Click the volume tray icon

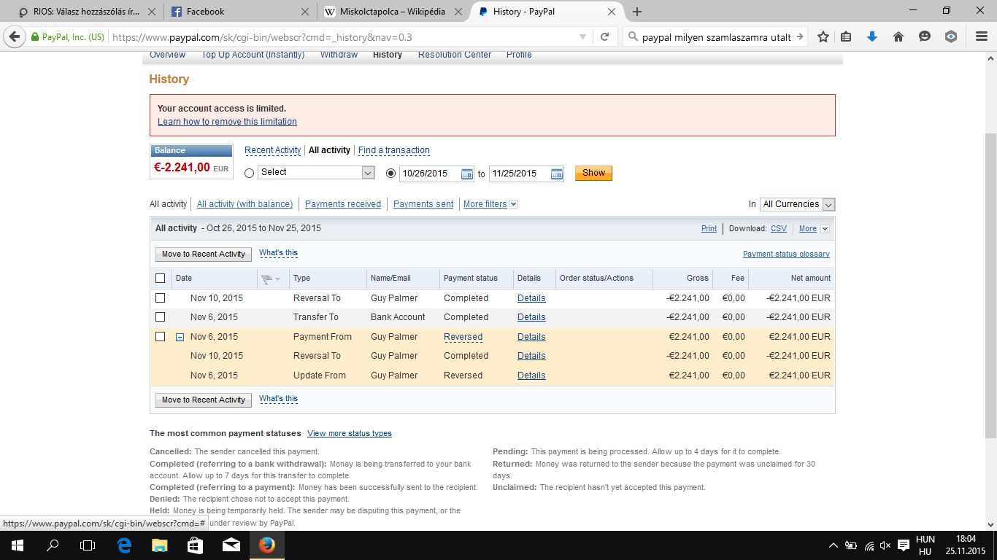tap(885, 545)
